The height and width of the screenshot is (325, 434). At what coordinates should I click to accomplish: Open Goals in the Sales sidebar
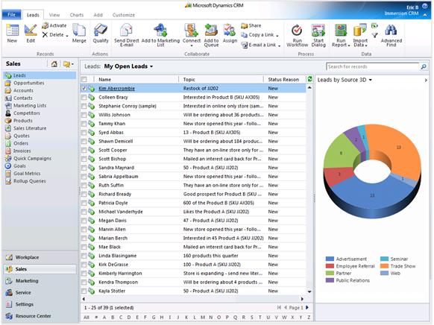(19, 166)
